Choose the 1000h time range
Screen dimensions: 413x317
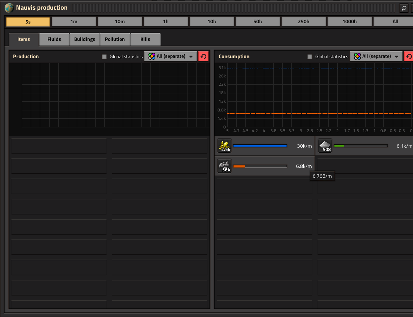350,22
